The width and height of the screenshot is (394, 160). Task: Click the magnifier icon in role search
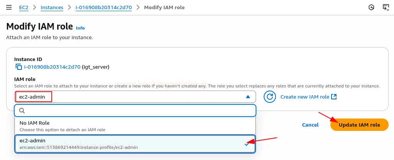click(22, 111)
